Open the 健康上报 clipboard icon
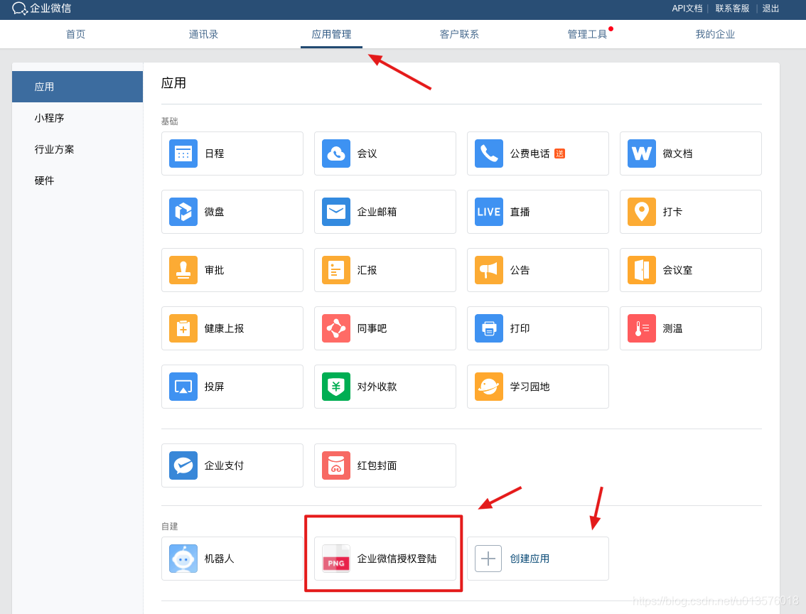This screenshot has height=614, width=806. pos(183,328)
